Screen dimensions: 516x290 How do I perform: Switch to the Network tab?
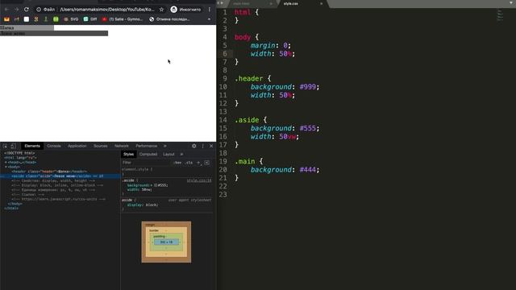(122, 146)
